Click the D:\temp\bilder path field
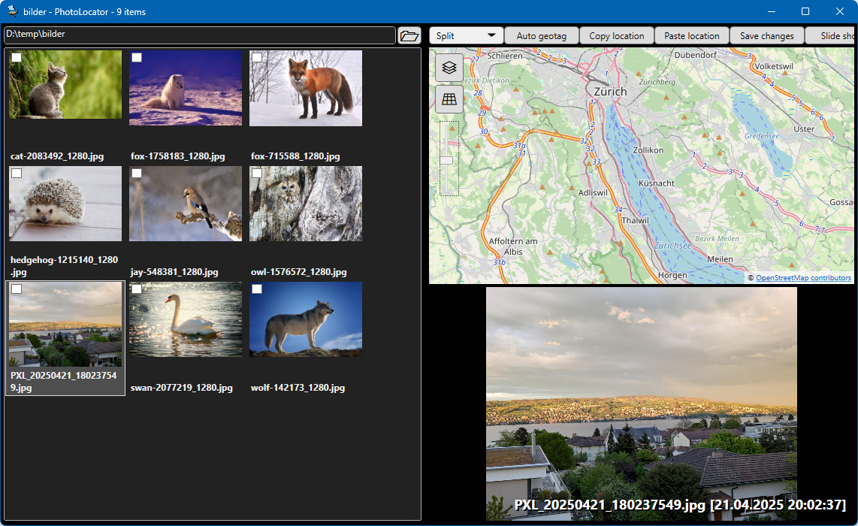 [200, 35]
